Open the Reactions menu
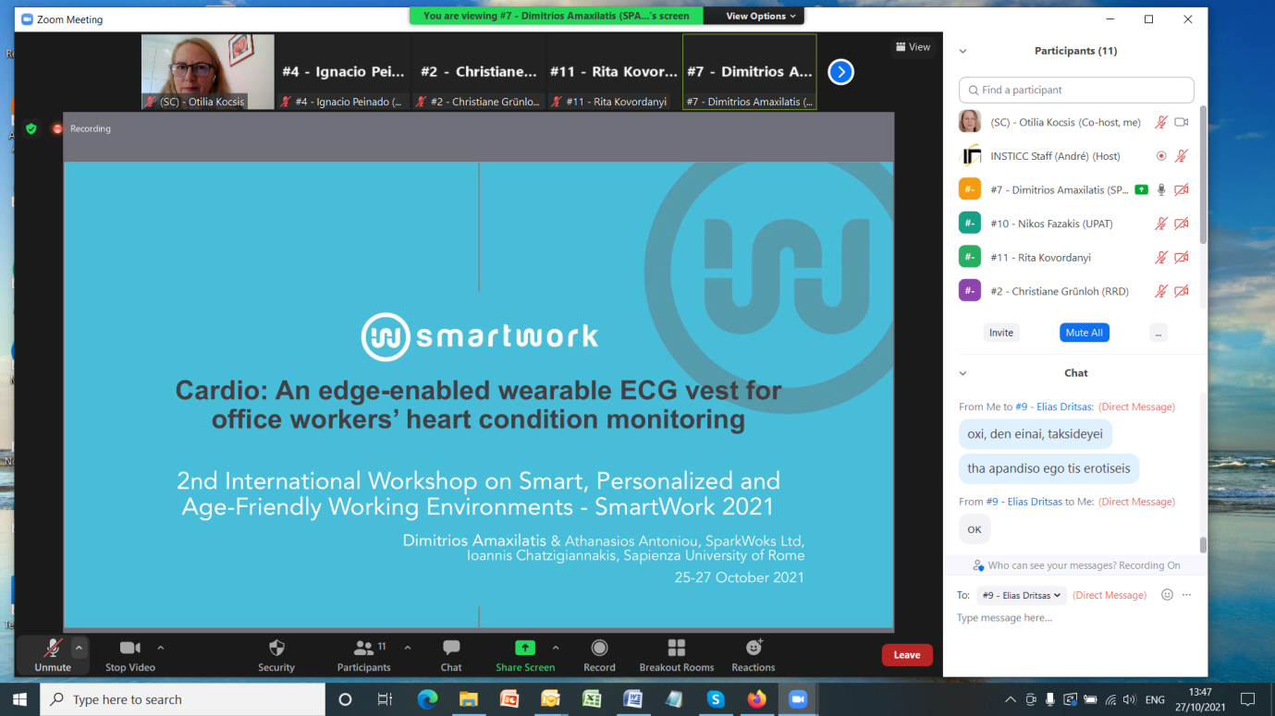 (754, 655)
